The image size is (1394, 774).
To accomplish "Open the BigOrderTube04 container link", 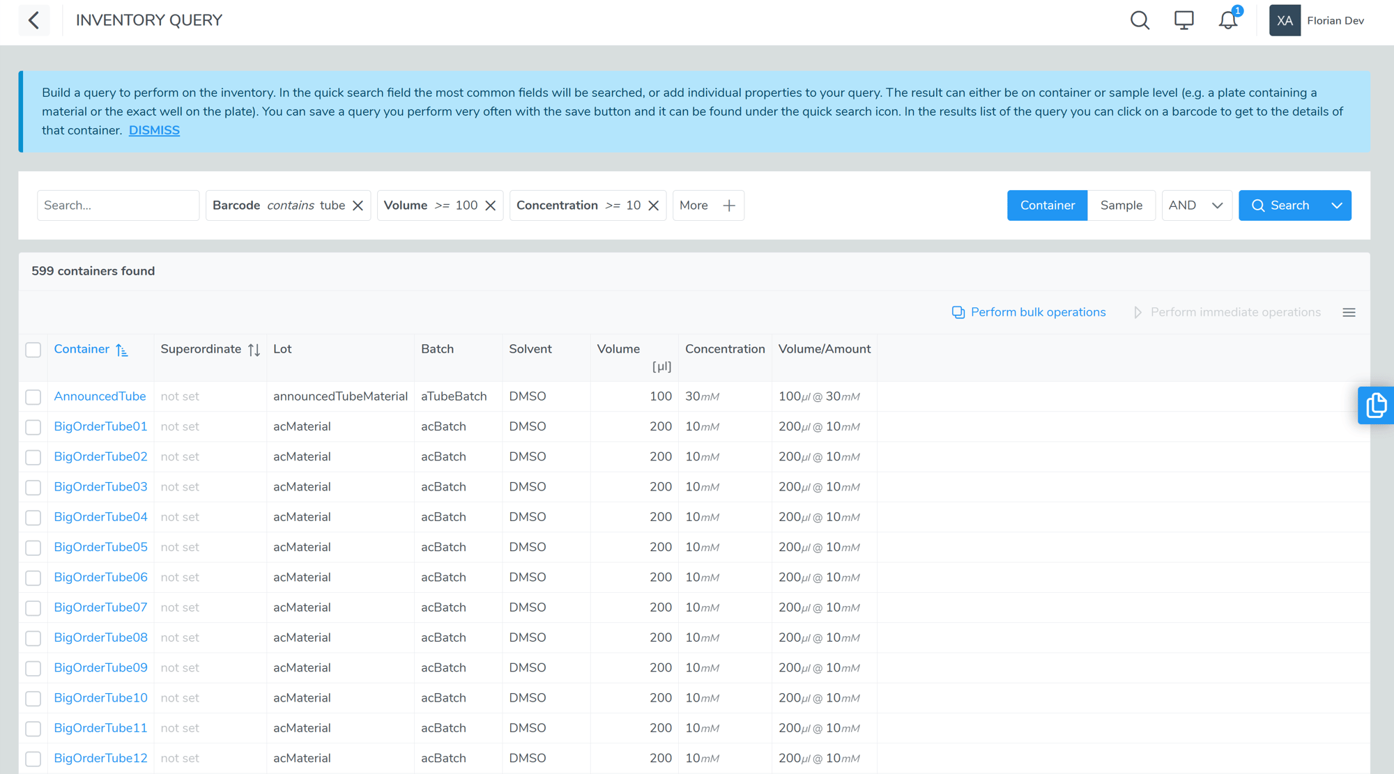I will [x=100, y=517].
